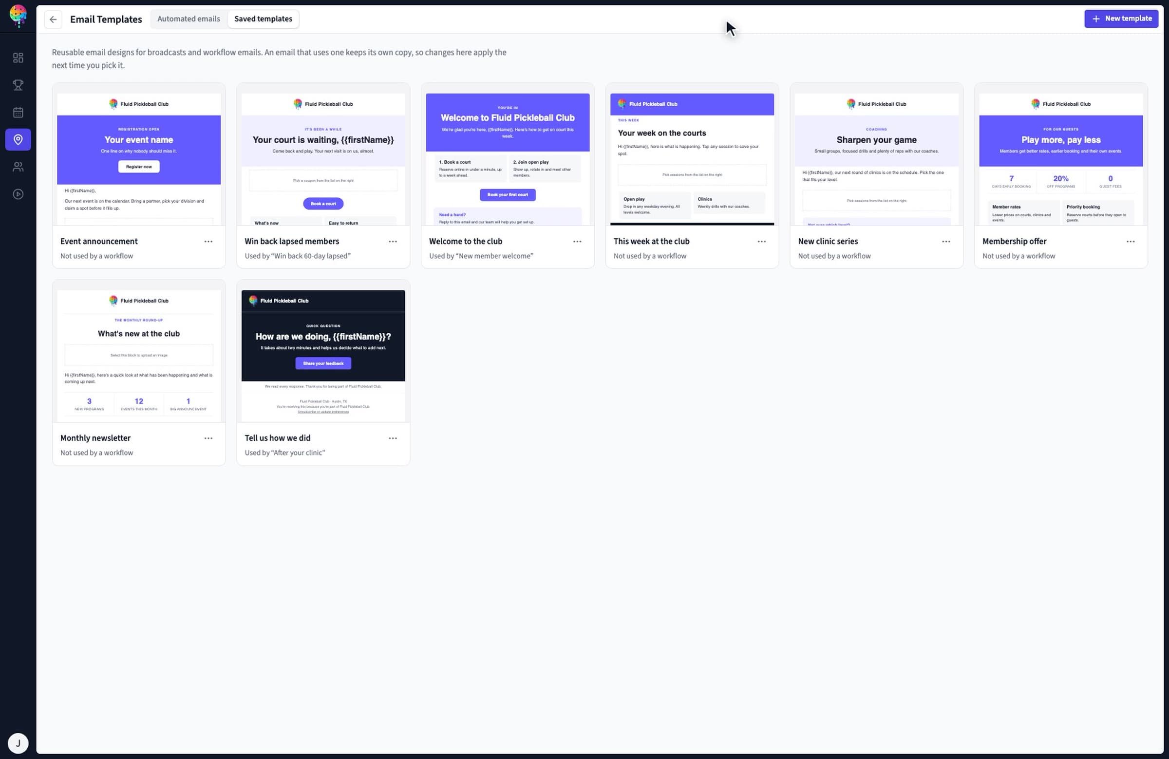Open the trophy icon in sidebar
Image resolution: width=1169 pixels, height=759 pixels.
pyautogui.click(x=18, y=85)
